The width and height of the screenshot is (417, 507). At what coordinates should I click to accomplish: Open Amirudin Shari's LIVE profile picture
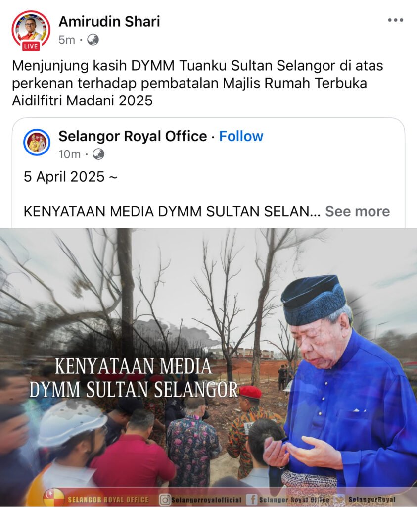[31, 30]
